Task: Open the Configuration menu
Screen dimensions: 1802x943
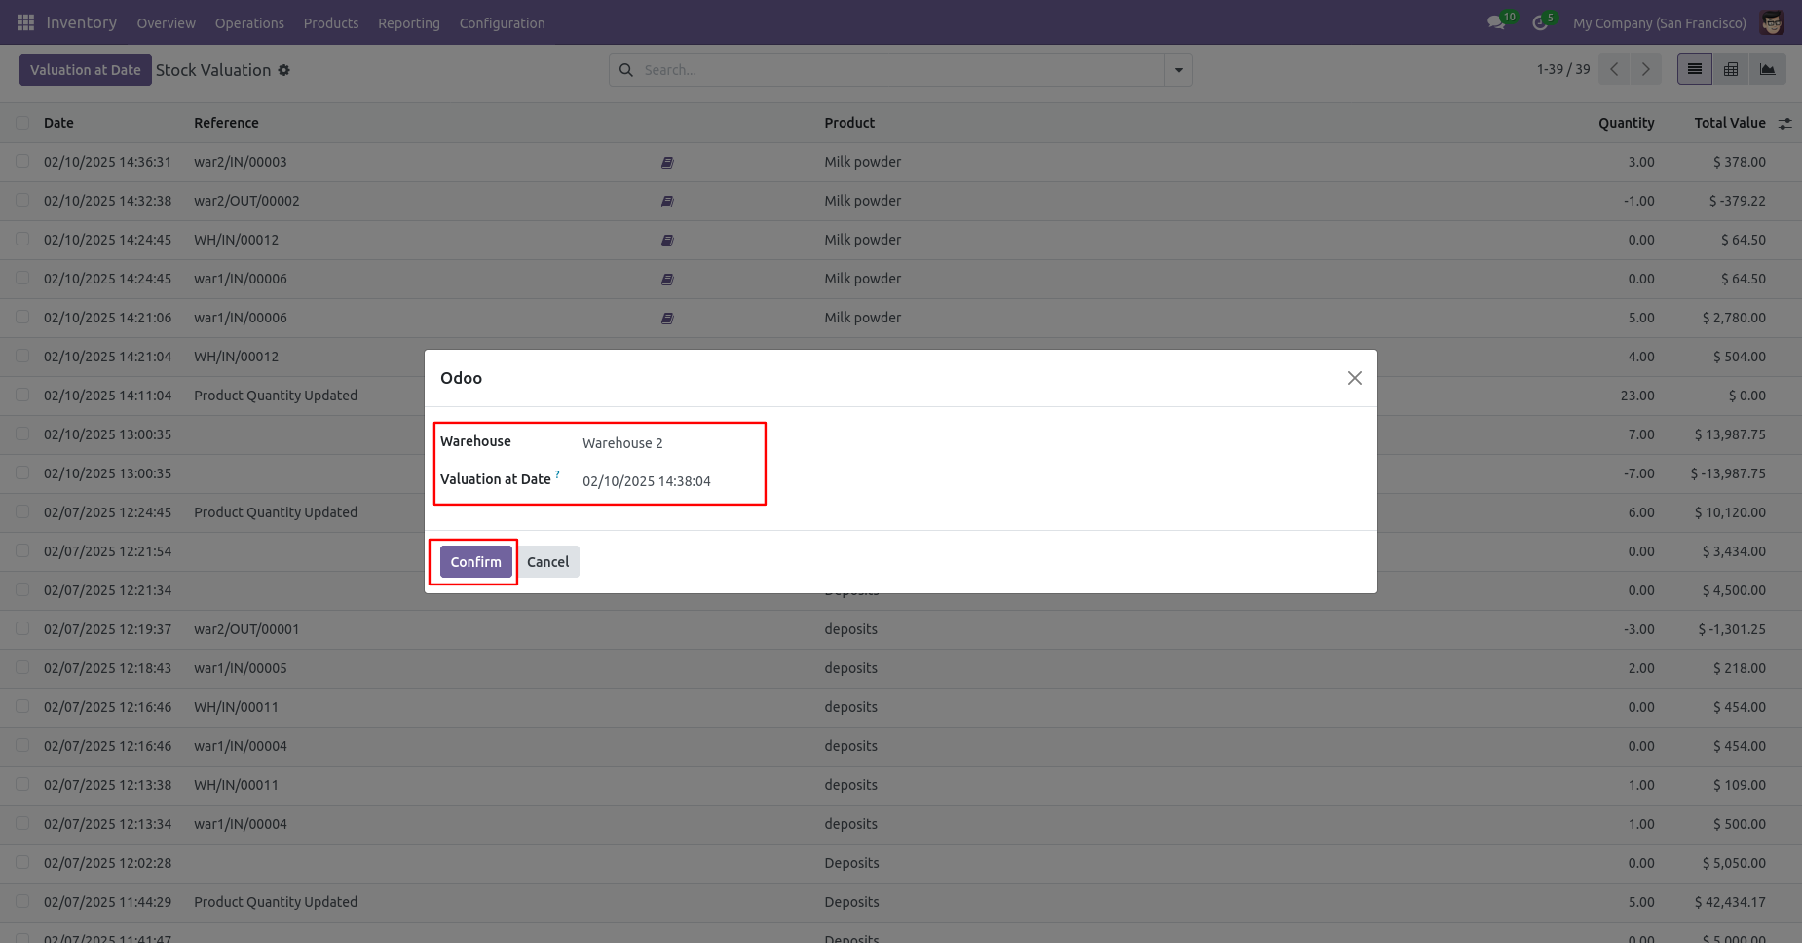Action: tap(502, 23)
